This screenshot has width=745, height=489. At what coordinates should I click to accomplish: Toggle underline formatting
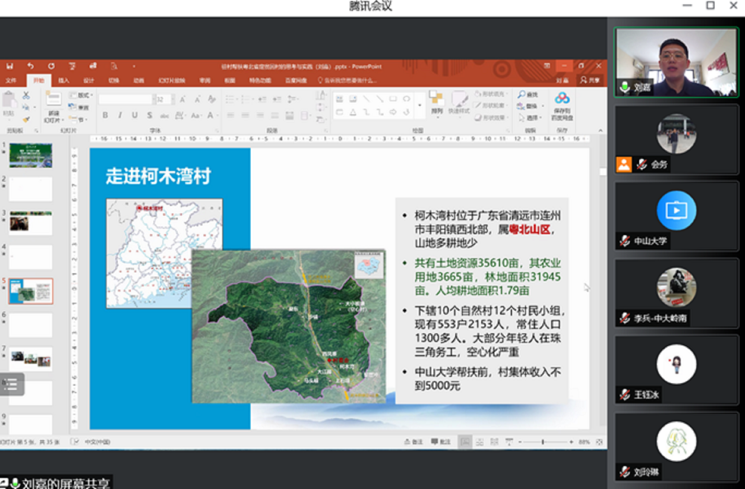pyautogui.click(x=134, y=116)
